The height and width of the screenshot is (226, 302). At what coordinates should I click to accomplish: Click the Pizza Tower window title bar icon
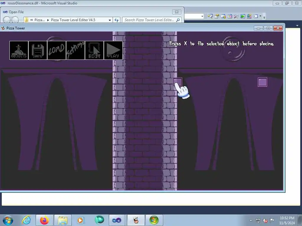(3, 28)
